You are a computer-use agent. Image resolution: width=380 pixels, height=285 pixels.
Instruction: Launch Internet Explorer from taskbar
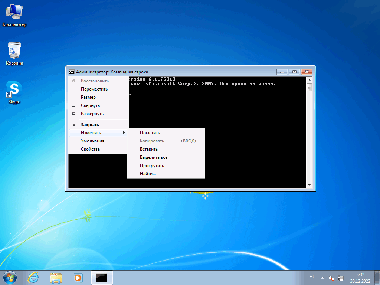pos(33,277)
